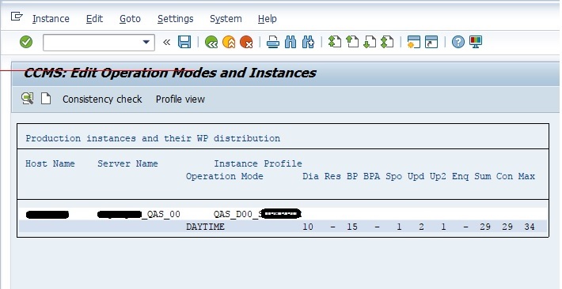Jump to first page icon
The height and width of the screenshot is (289, 562).
[334, 42]
